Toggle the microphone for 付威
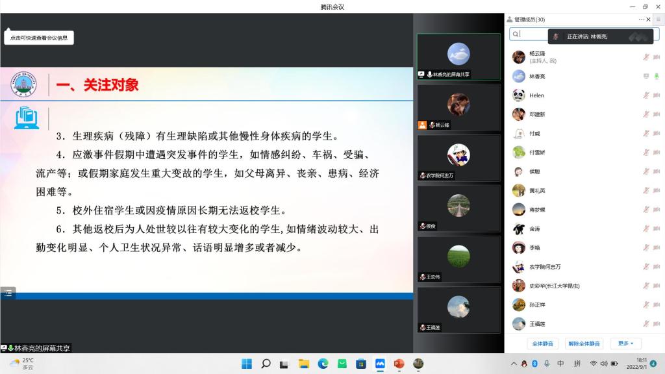665x374 pixels. point(646,133)
